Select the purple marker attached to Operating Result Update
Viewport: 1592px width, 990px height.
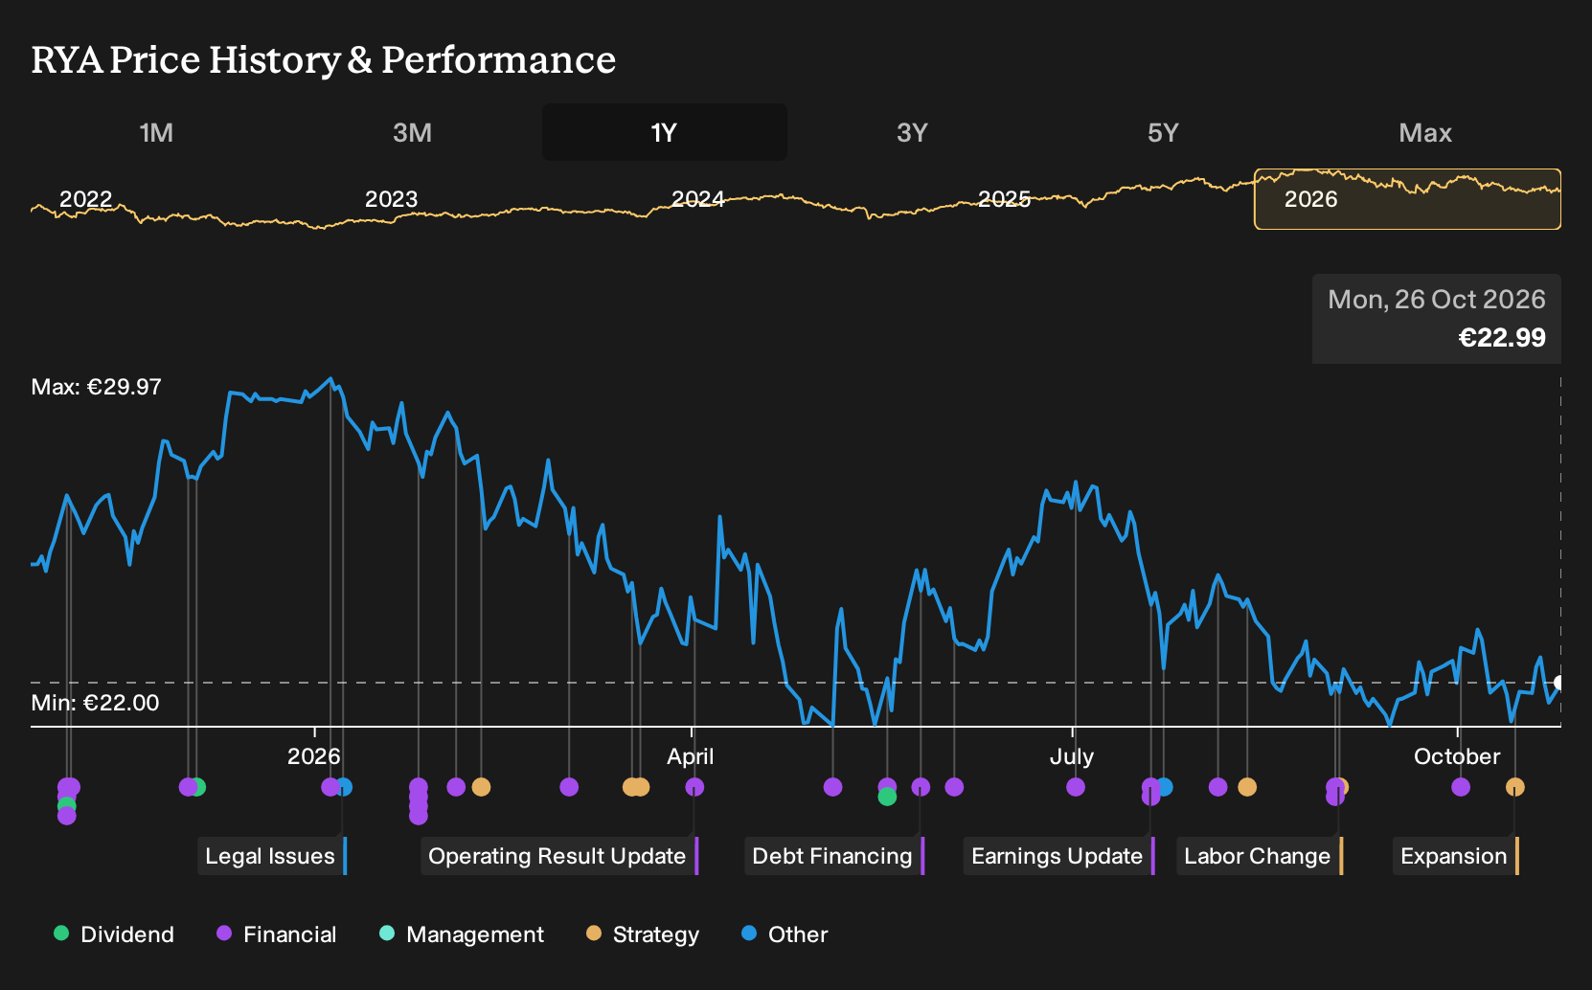click(x=694, y=787)
